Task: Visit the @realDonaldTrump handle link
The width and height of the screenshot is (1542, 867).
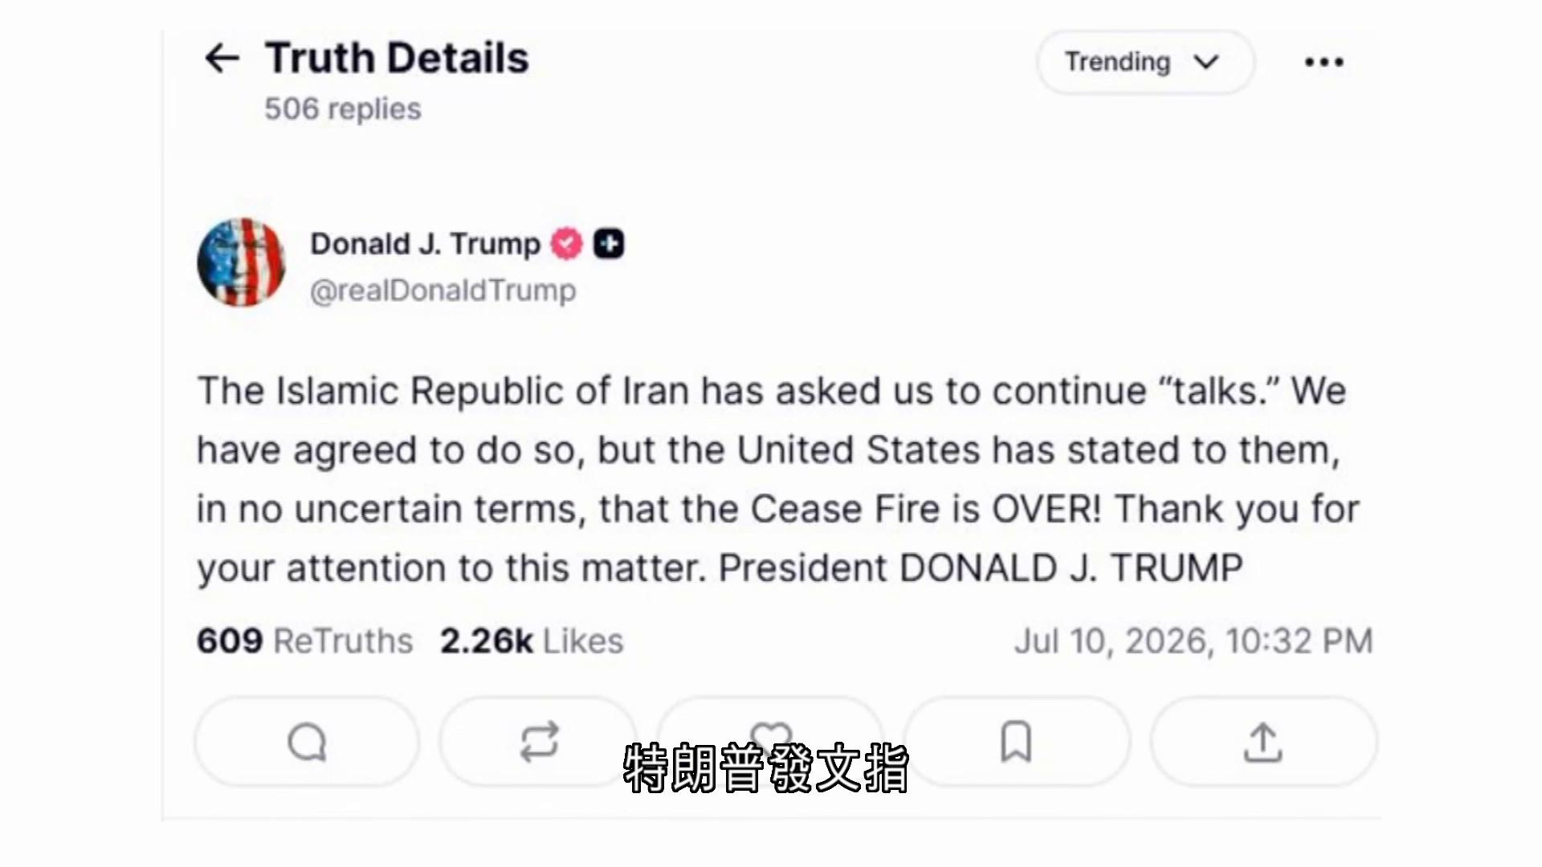Action: tap(443, 291)
